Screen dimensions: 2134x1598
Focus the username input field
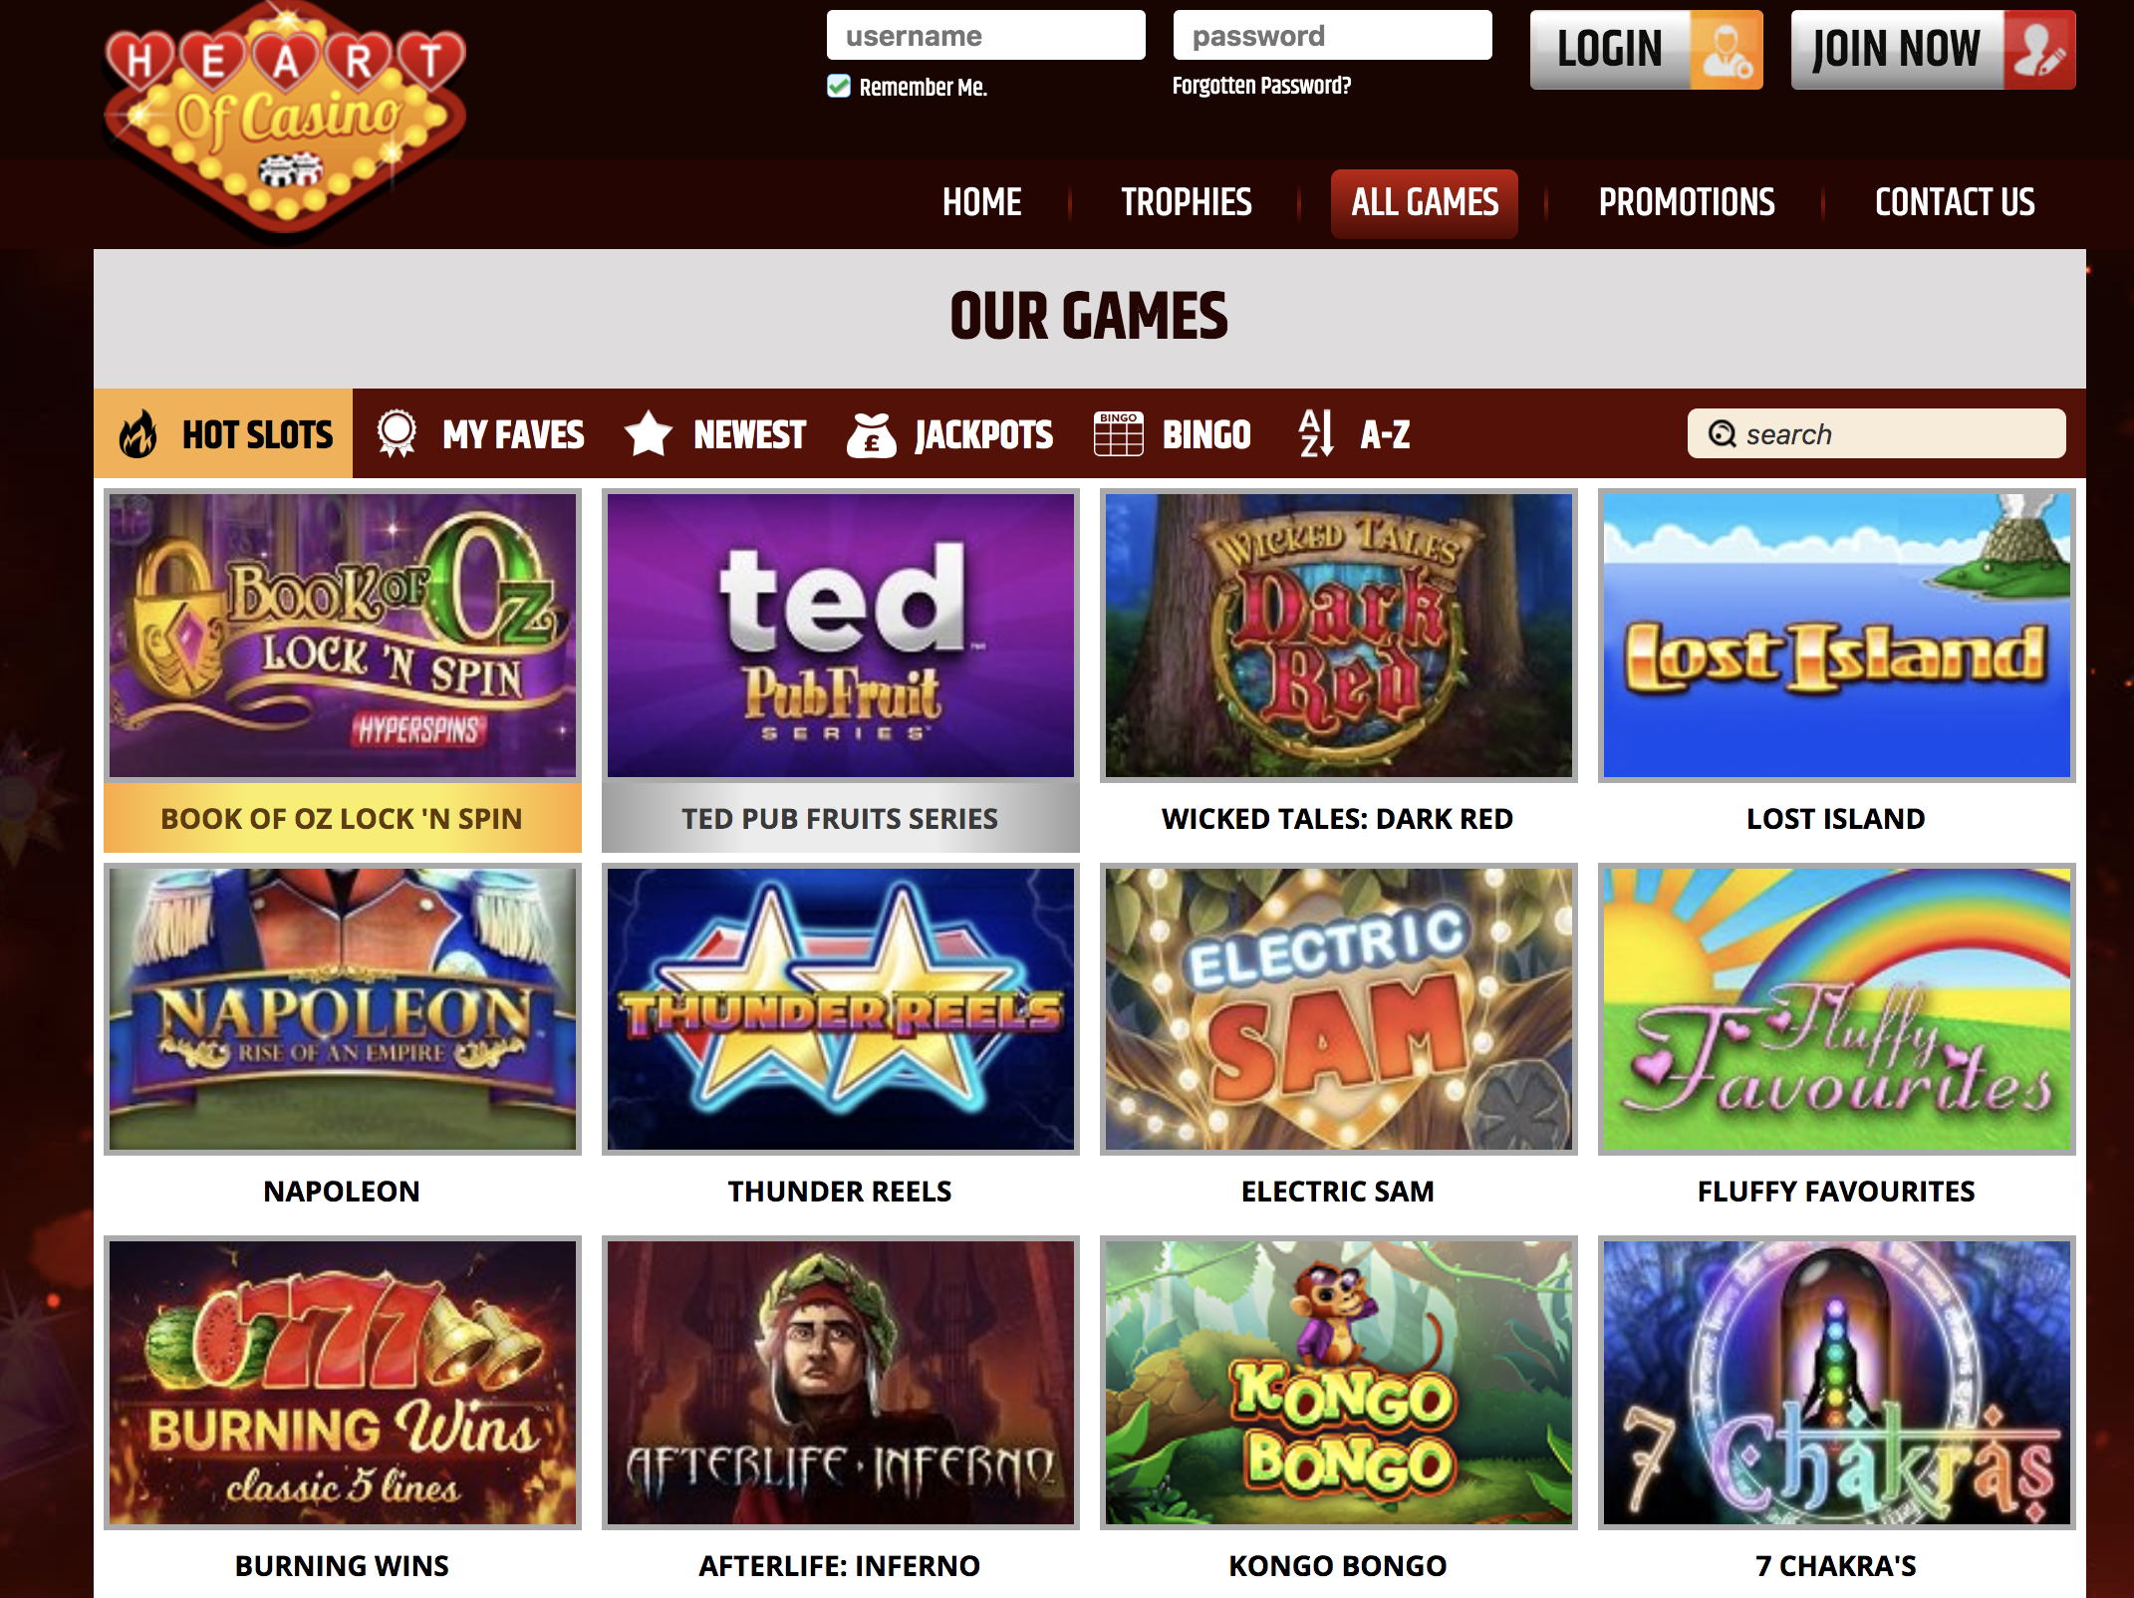coord(986,36)
